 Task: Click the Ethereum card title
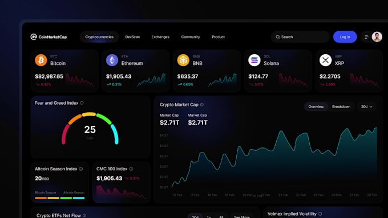coord(132,63)
